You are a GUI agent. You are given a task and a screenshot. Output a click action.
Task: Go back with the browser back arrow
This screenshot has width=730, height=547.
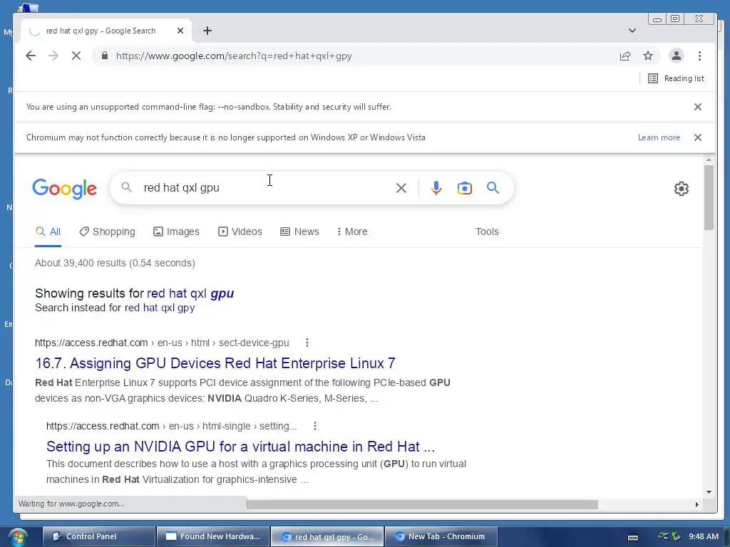point(31,56)
